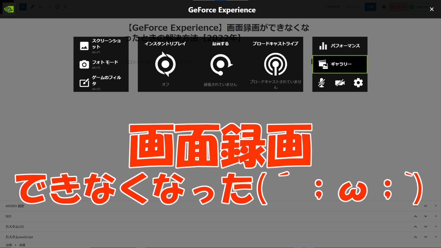This screenshot has width=441, height=248.
Task: Open フォトモード photo mode
Action: pyautogui.click(x=101, y=64)
